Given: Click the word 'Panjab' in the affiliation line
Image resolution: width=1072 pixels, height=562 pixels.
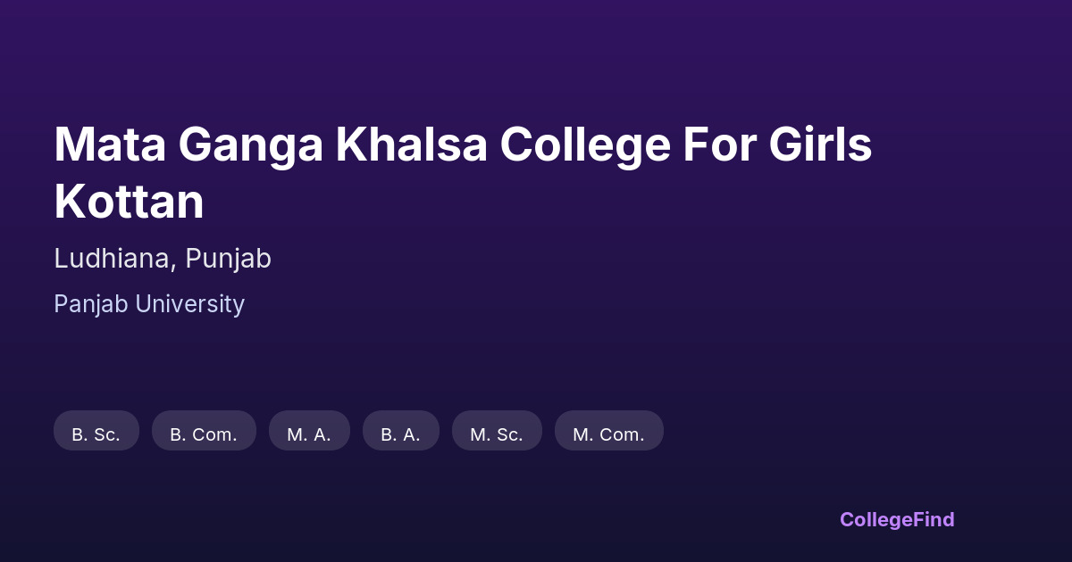Looking at the screenshot, I should 91,304.
